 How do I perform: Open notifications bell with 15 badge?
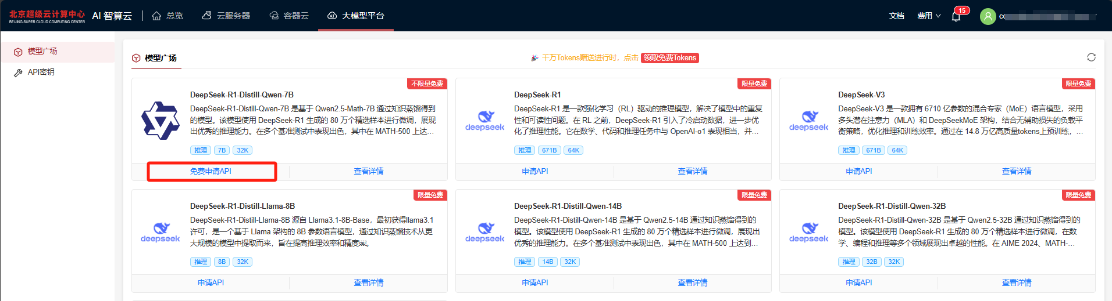coord(957,16)
